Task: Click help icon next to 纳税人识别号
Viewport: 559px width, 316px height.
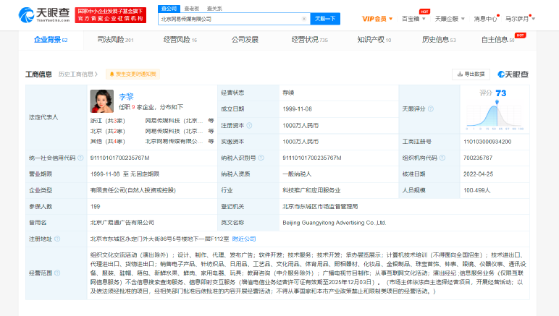Action: point(261,158)
